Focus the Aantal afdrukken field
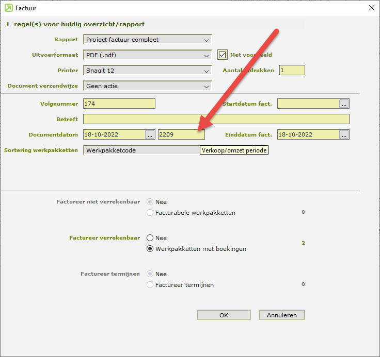Viewport: 380px width, 357px height. click(292, 70)
